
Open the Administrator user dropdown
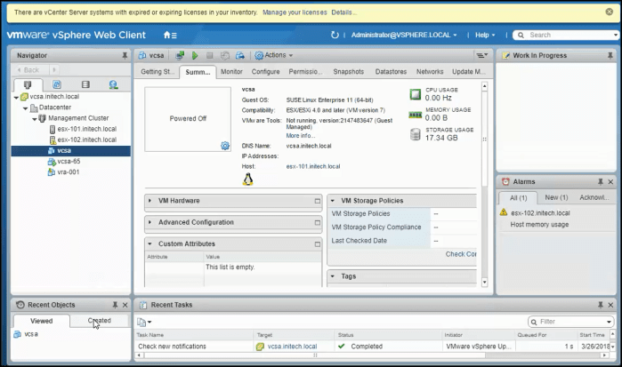tap(404, 35)
